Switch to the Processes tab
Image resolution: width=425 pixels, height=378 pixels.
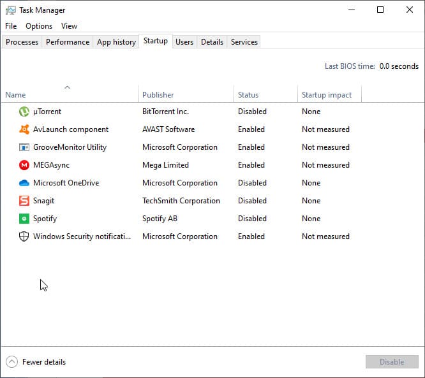[22, 42]
